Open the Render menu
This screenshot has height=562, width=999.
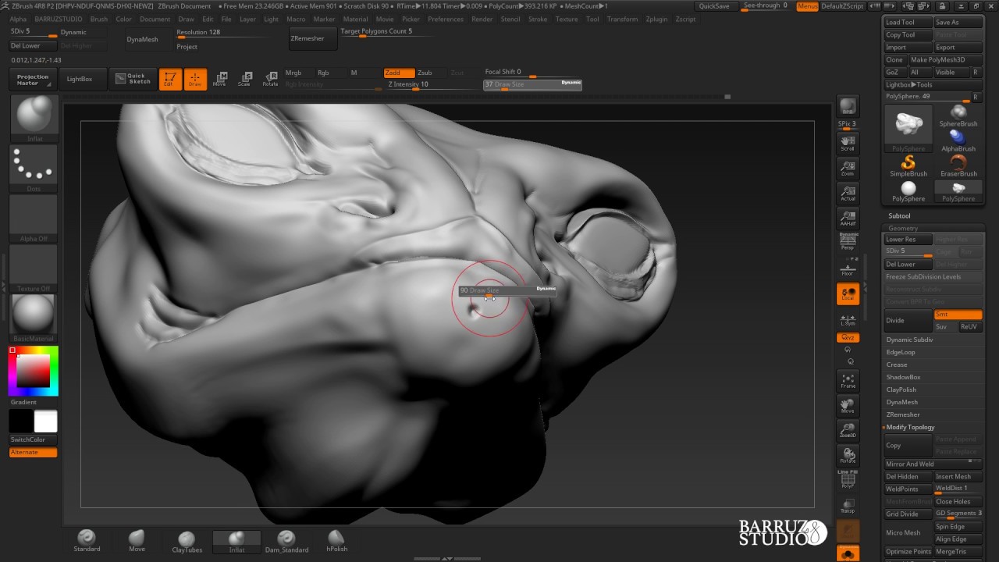pos(482,19)
